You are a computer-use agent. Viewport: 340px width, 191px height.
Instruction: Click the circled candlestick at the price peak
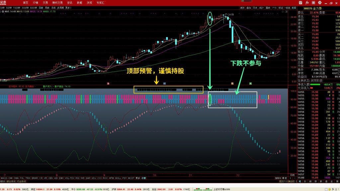[x=210, y=19]
